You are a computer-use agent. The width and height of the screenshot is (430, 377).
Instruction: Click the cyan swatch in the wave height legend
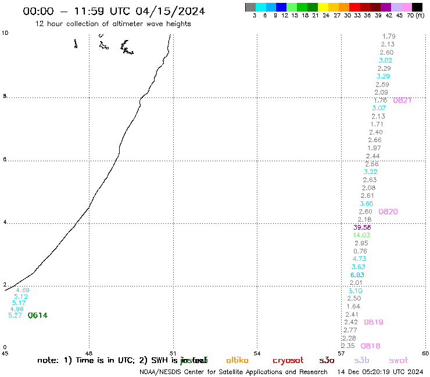(261, 7)
